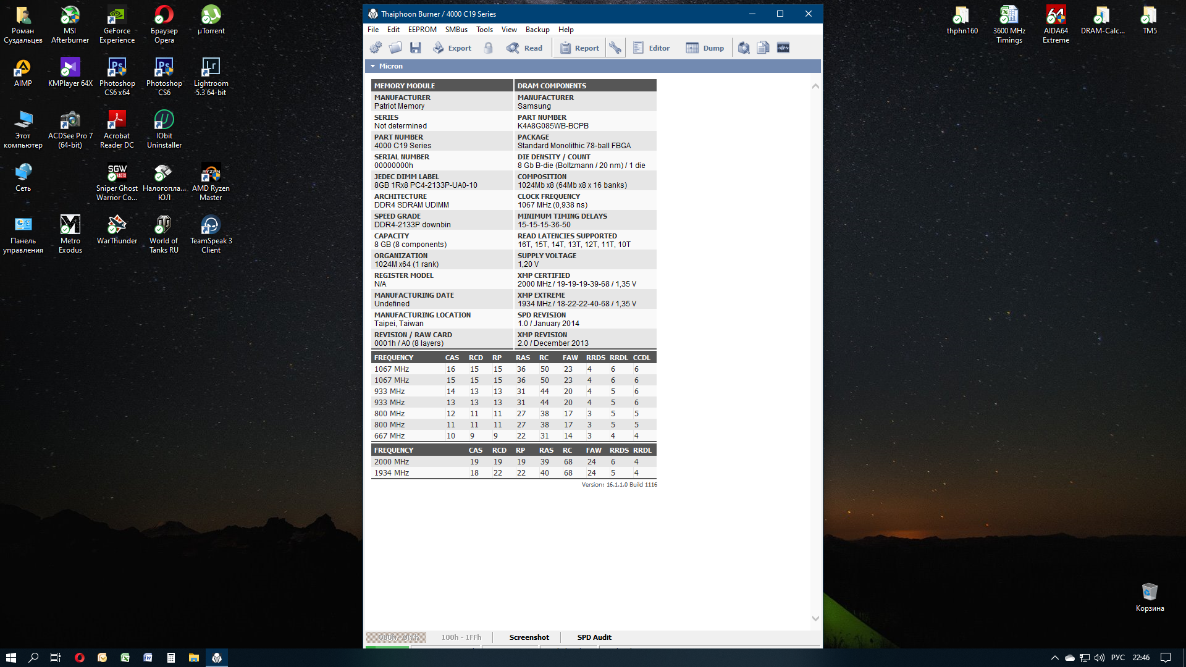Open the Editor view
1186x667 pixels.
coord(652,48)
